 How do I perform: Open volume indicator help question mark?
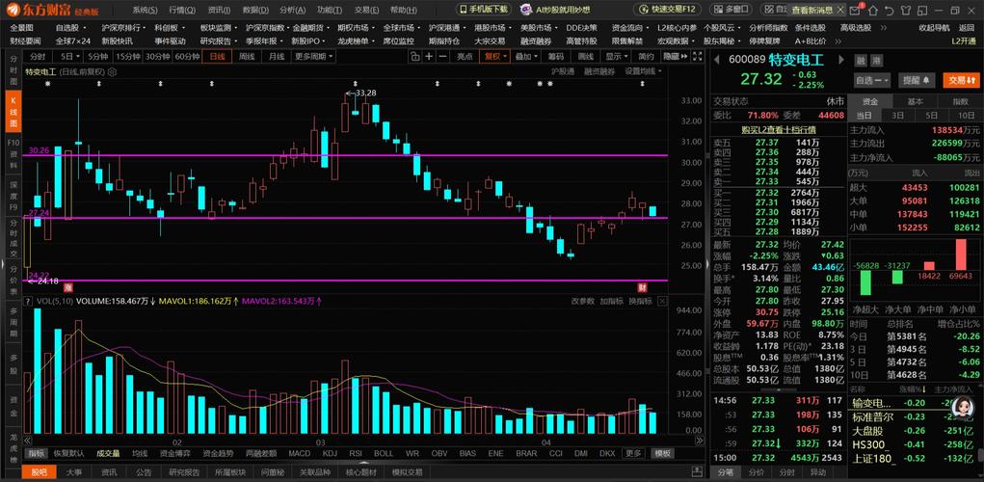[x=28, y=301]
